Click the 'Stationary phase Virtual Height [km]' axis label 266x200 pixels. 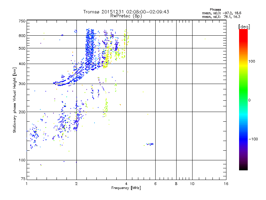pos(15,100)
